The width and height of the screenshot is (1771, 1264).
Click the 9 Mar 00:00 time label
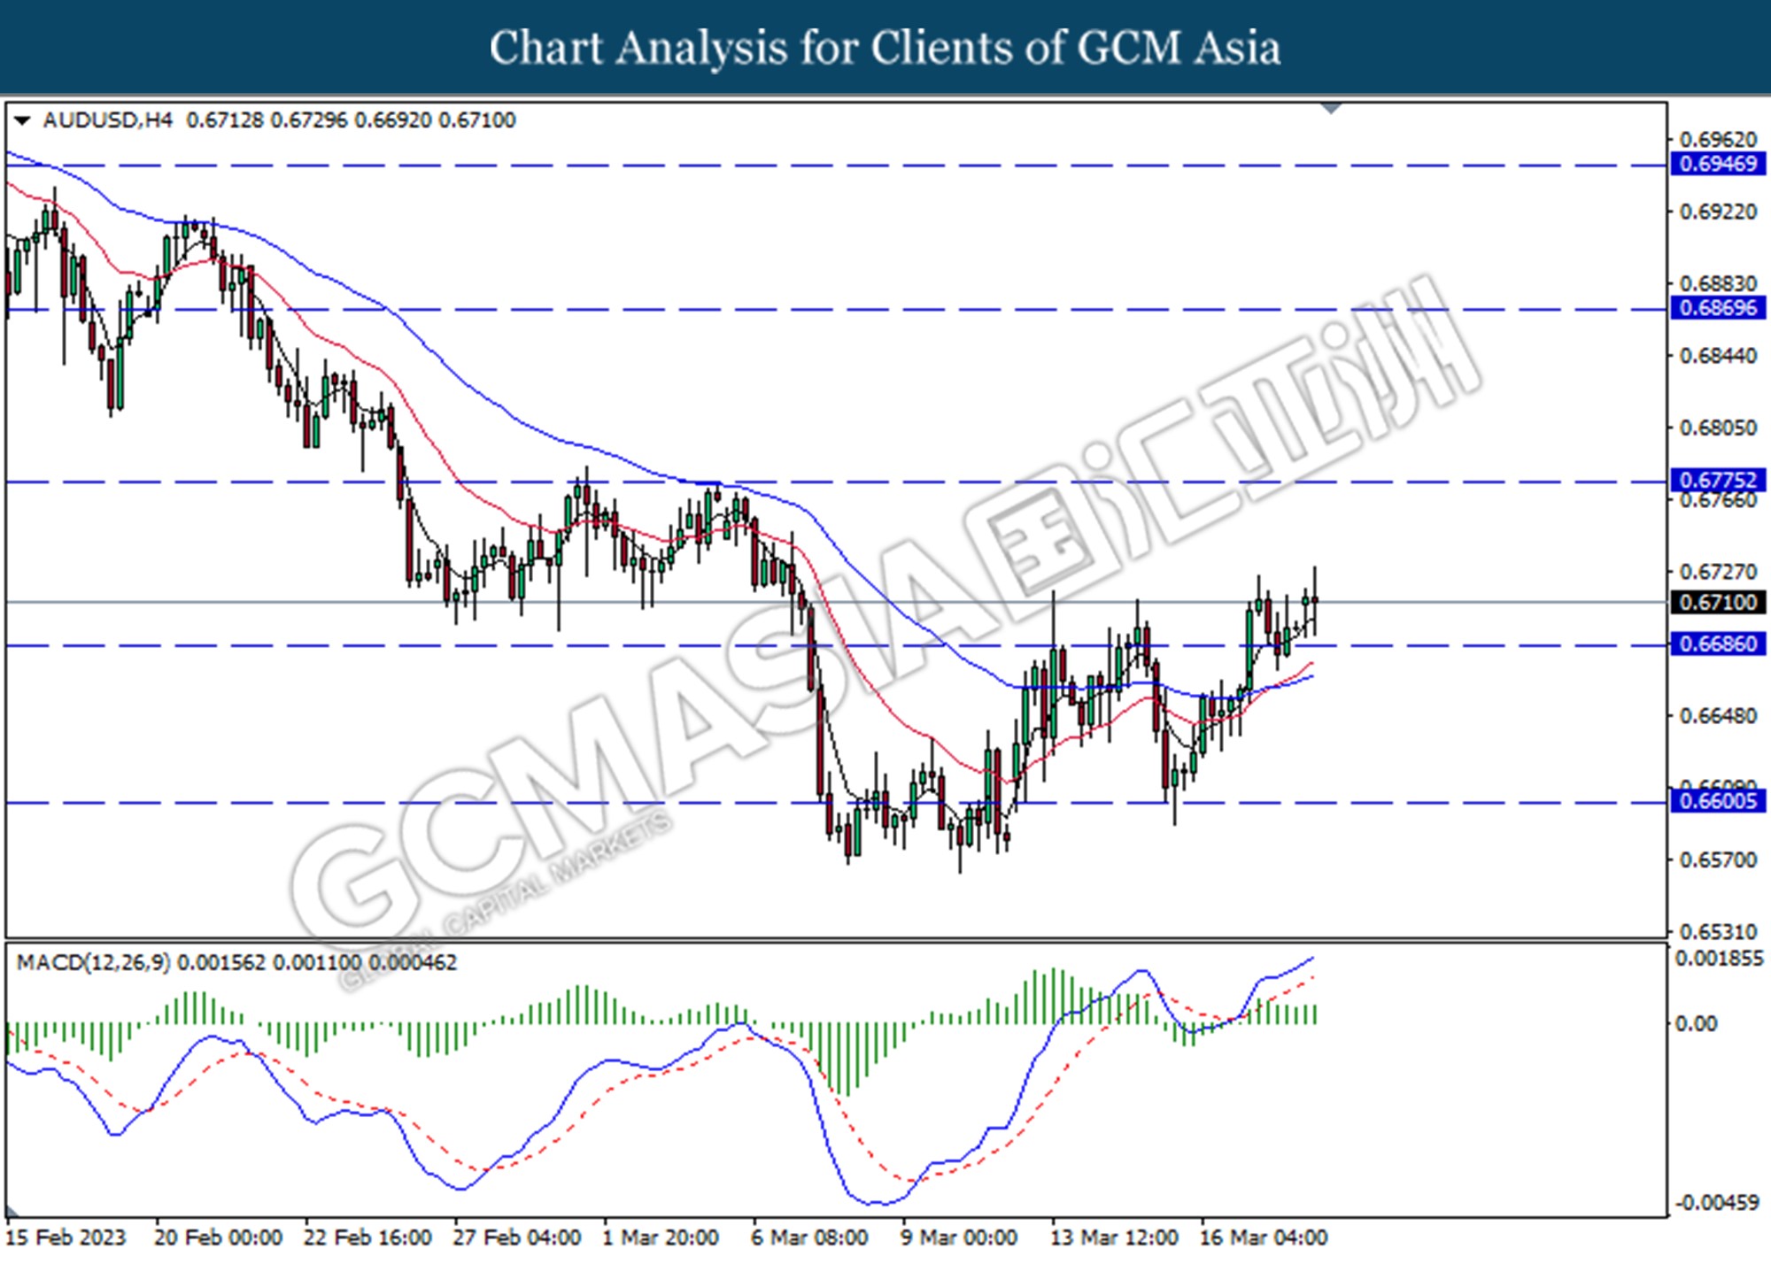[x=959, y=1237]
